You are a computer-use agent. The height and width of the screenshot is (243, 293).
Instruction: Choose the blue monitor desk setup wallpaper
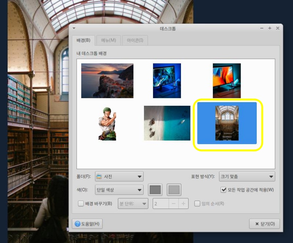click(x=167, y=81)
